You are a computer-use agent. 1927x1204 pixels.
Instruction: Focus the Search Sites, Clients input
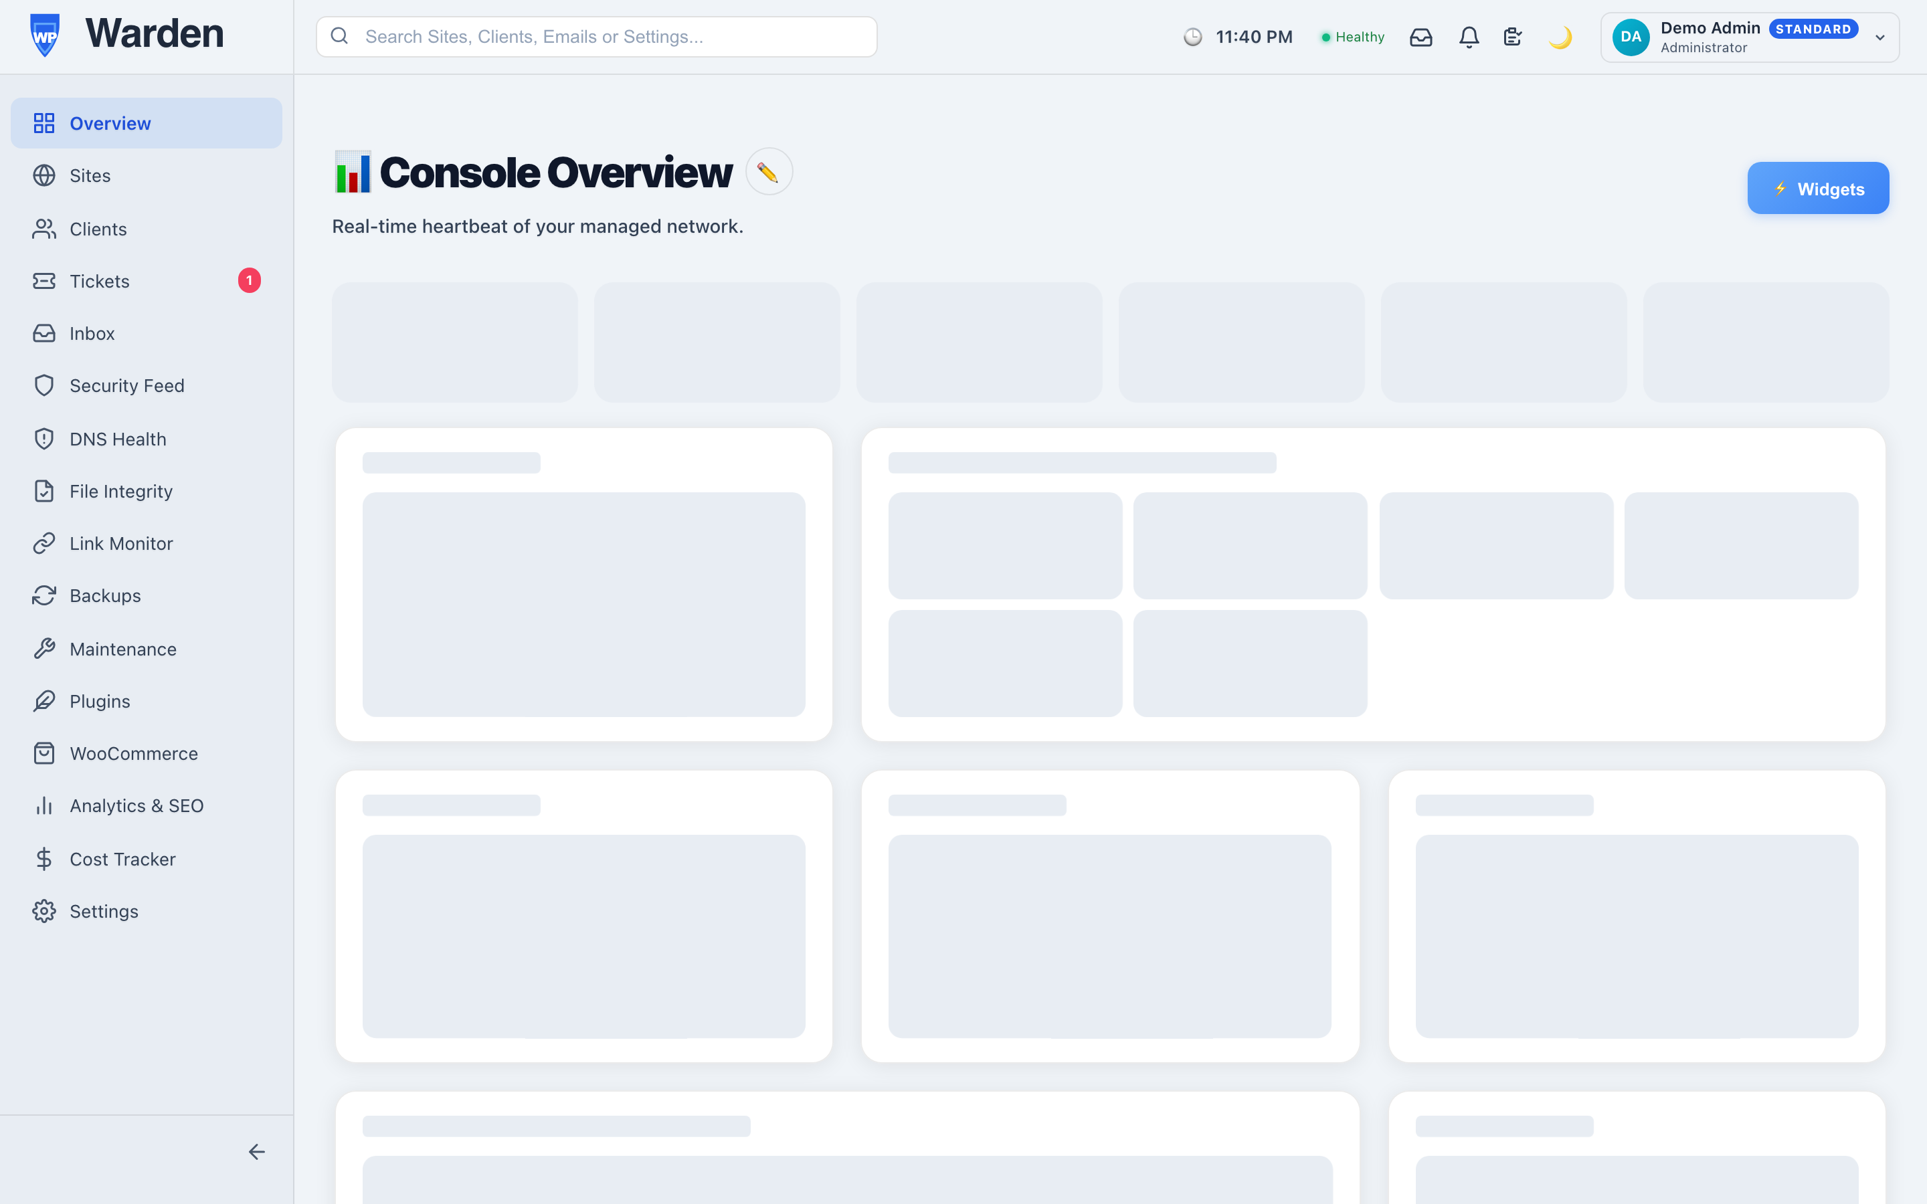click(596, 37)
